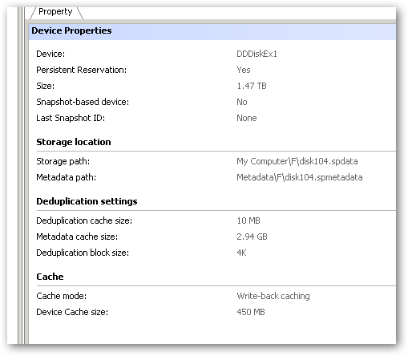This screenshot has width=408, height=356.
Task: Select the deduplication cache value 10 MB
Action: pyautogui.click(x=248, y=220)
